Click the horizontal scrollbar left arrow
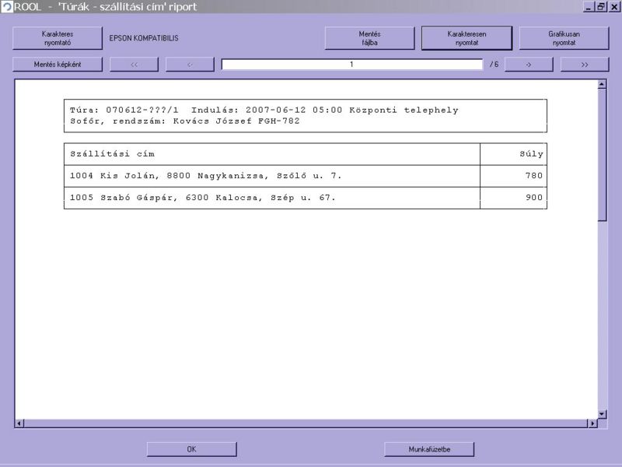 [x=19, y=423]
